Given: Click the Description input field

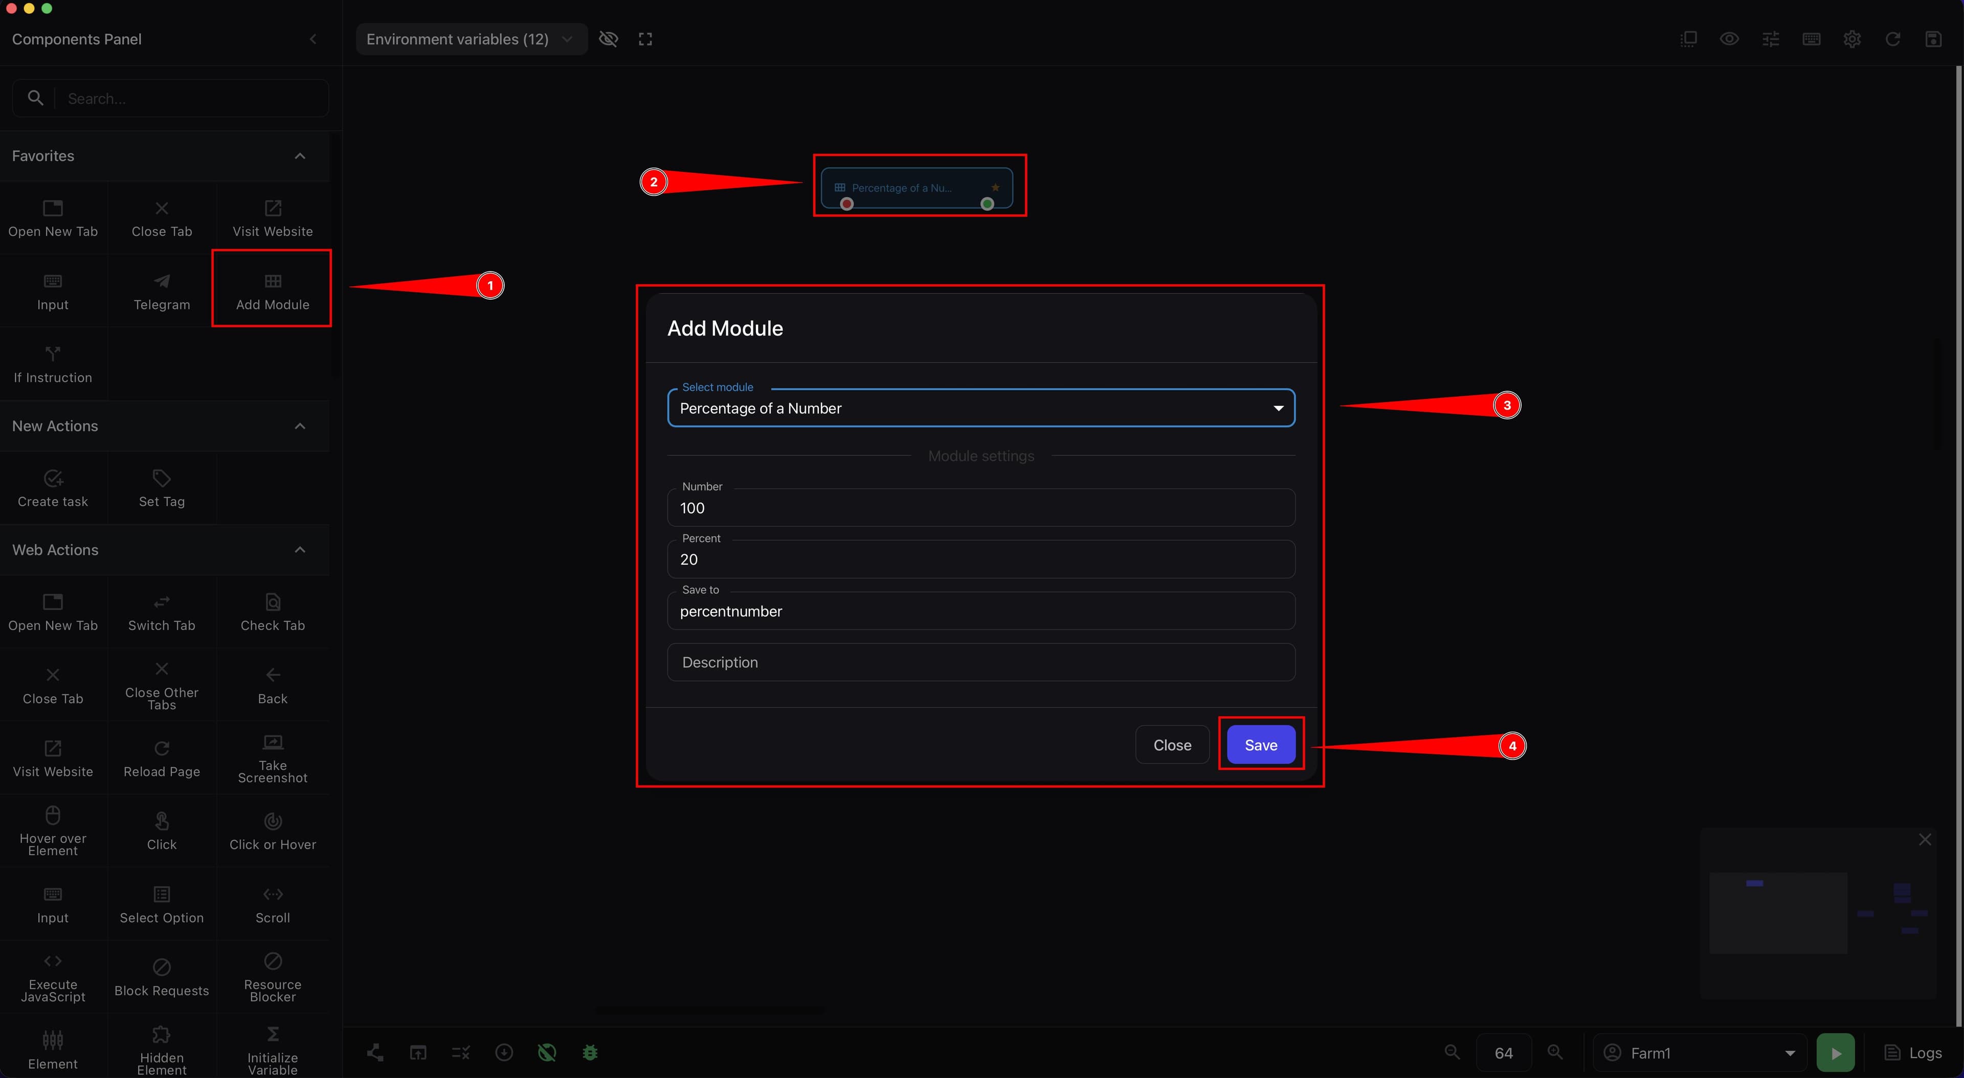Looking at the screenshot, I should coord(981,663).
